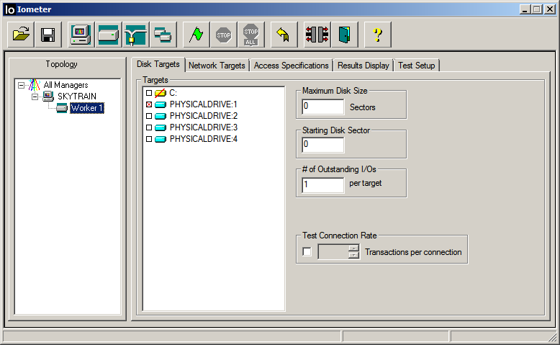The height and width of the screenshot is (345, 560).
Task: Maximize the Iometer window
Action: pyautogui.click(x=536, y=9)
